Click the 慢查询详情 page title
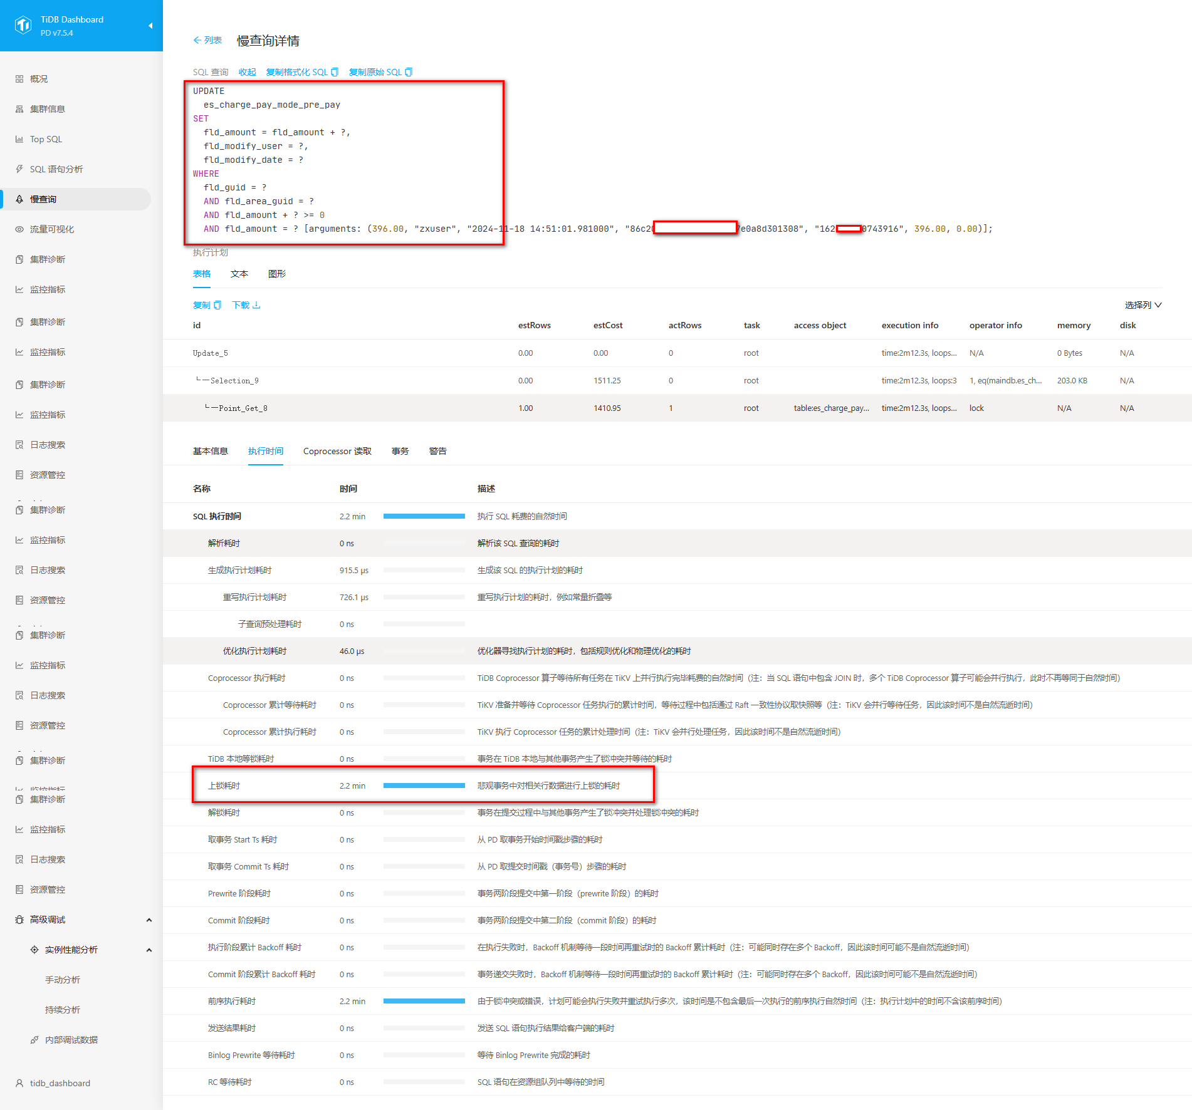The width and height of the screenshot is (1192, 1110). tap(268, 41)
